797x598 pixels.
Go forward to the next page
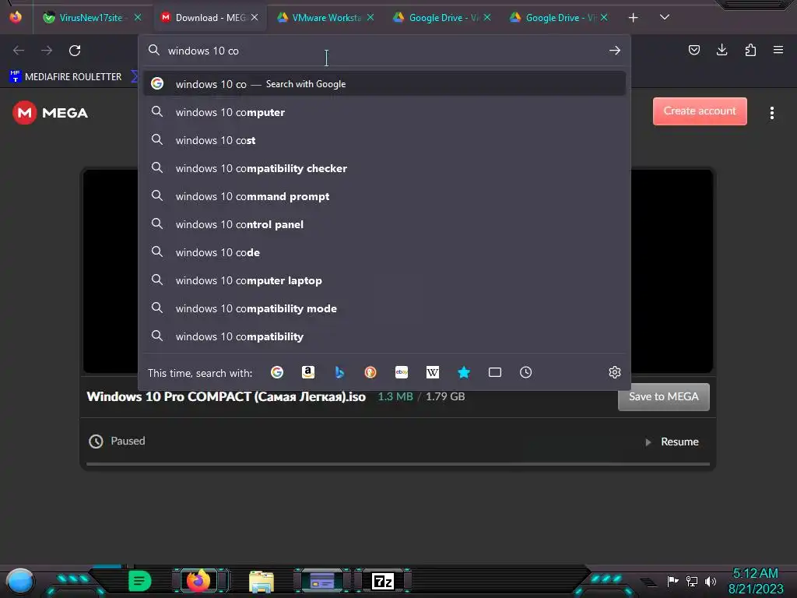coord(47,51)
